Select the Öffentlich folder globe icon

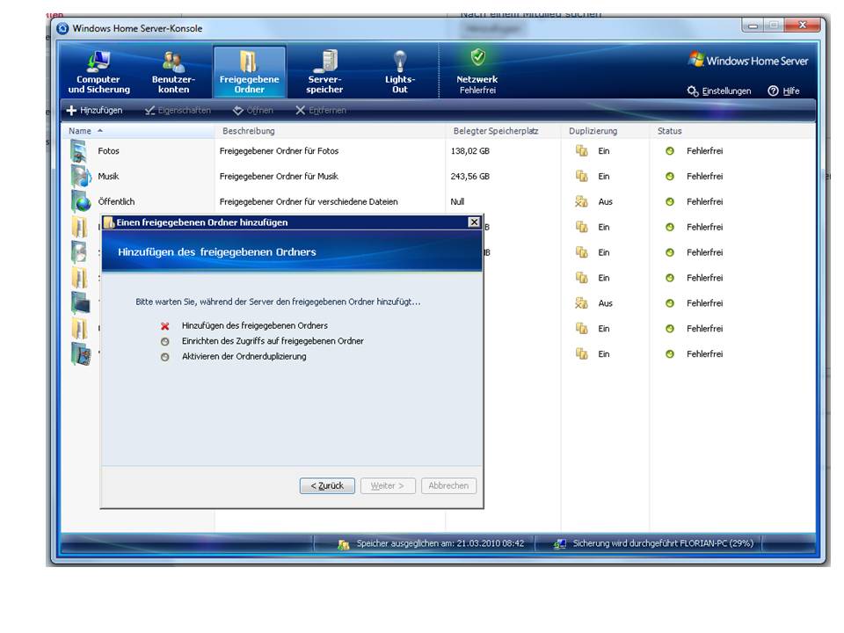(x=81, y=201)
